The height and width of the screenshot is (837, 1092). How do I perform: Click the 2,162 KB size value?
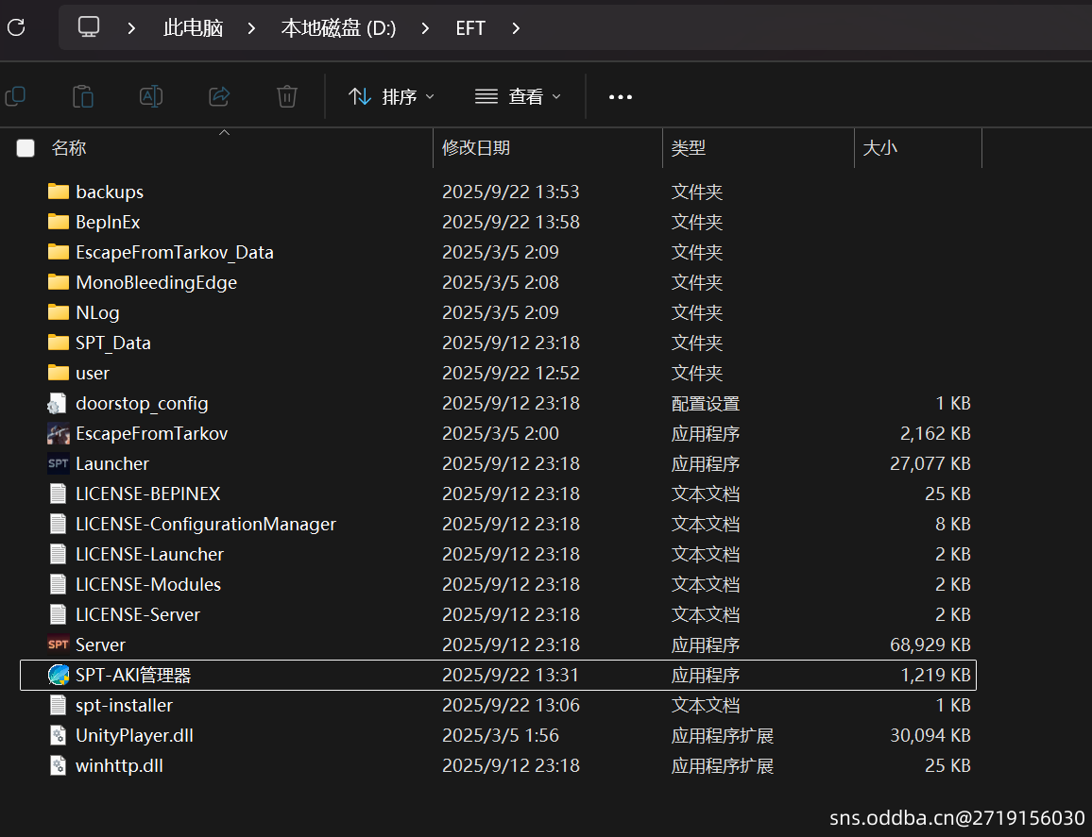point(935,433)
